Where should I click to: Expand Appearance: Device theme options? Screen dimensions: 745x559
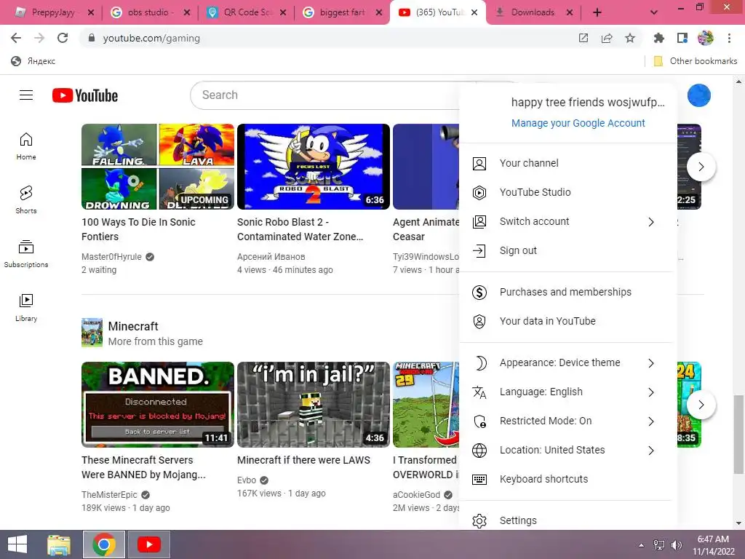click(x=567, y=362)
